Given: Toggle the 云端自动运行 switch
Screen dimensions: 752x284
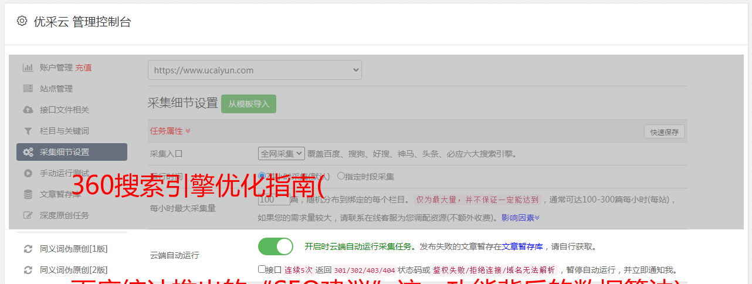Looking at the screenshot, I should pyautogui.click(x=276, y=246).
